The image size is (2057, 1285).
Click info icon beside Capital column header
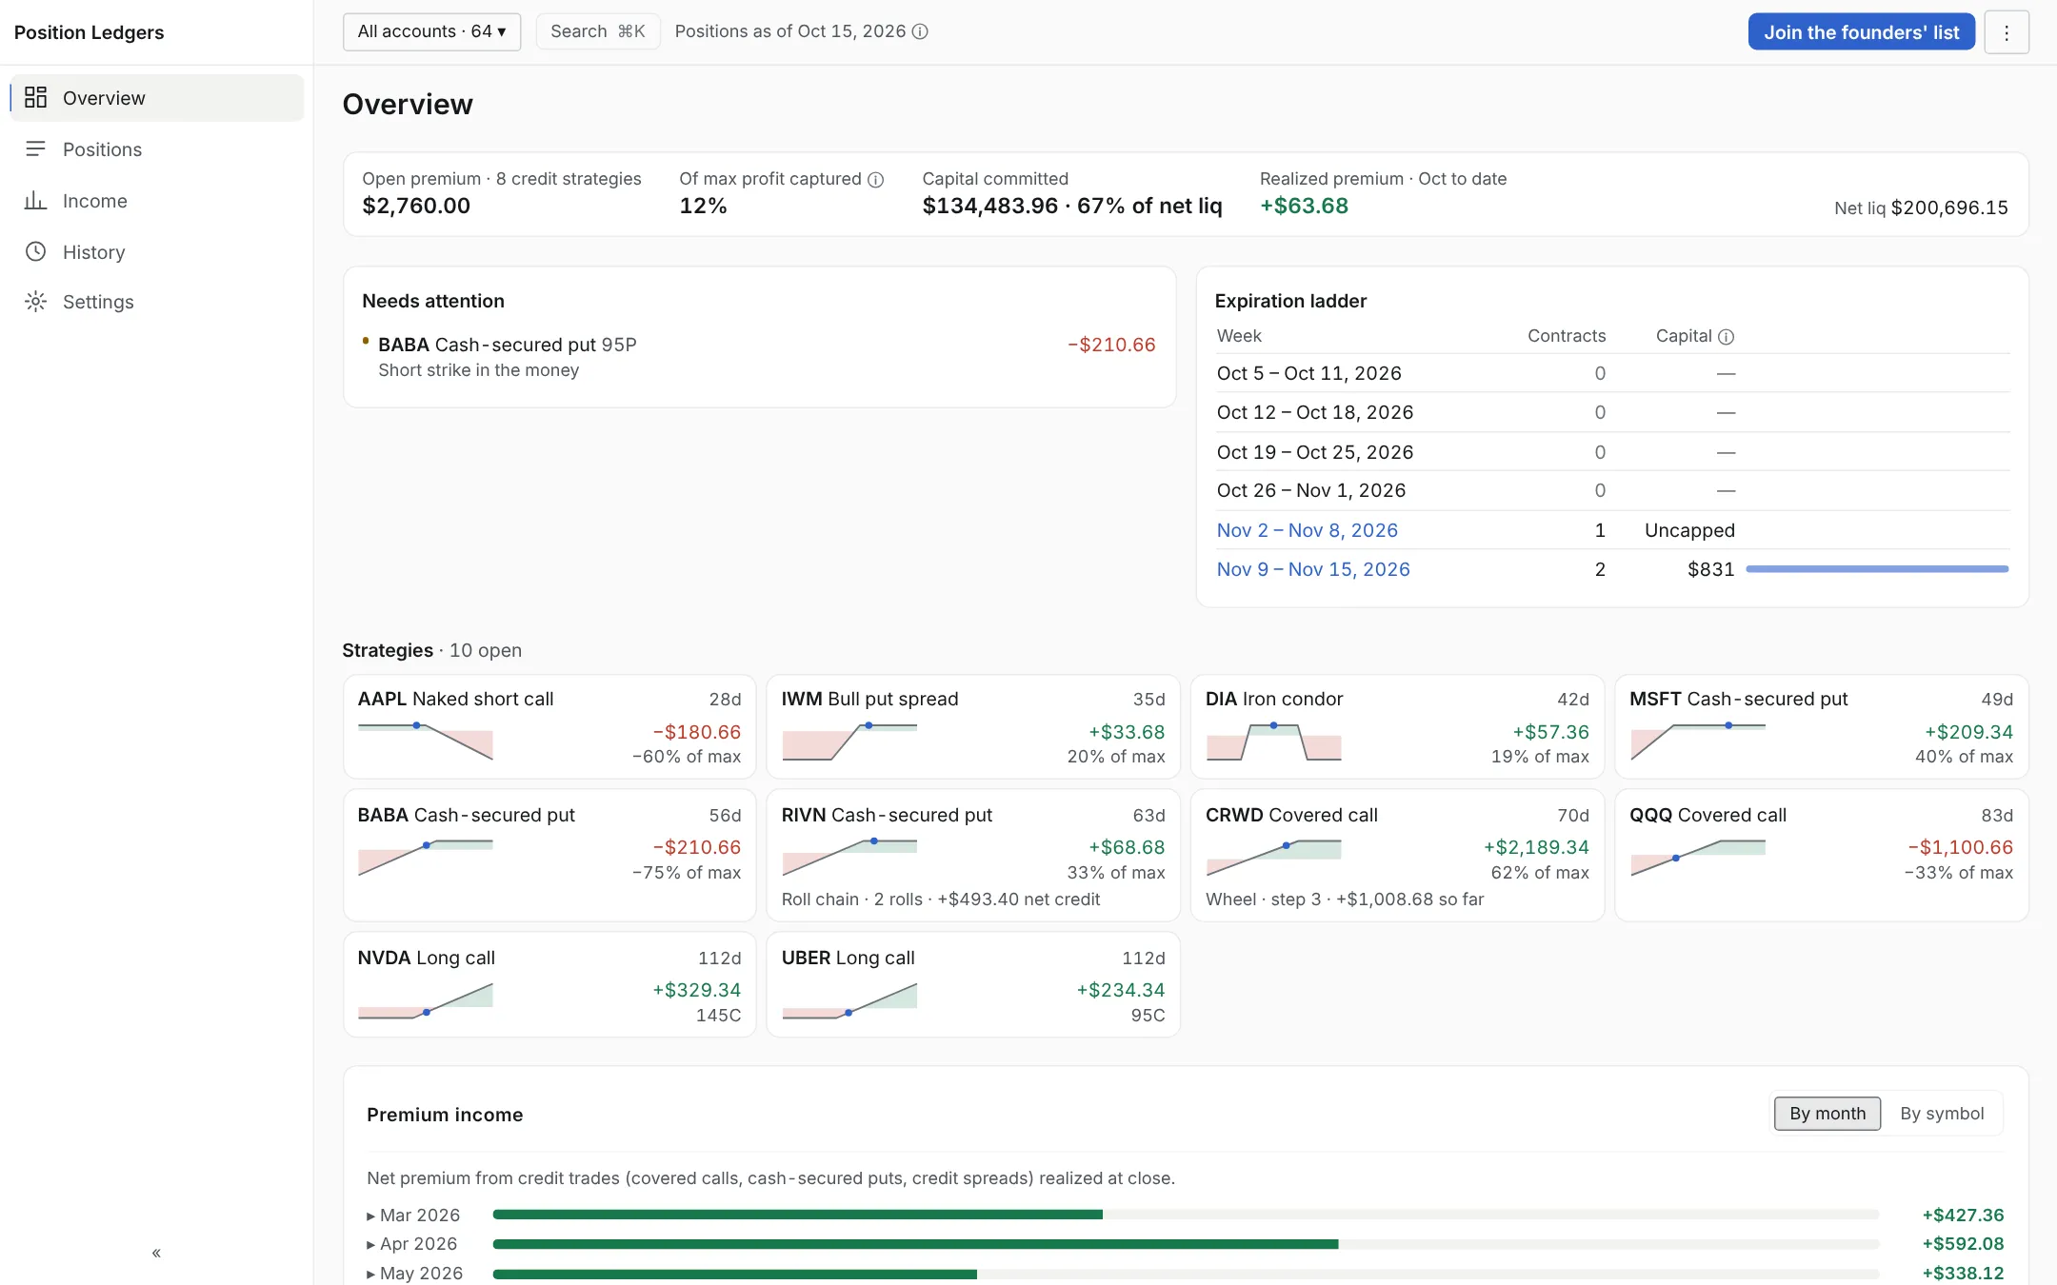click(1726, 336)
